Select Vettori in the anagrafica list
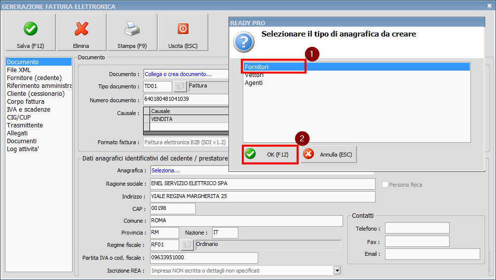This screenshot has width=496, height=280. pos(254,75)
